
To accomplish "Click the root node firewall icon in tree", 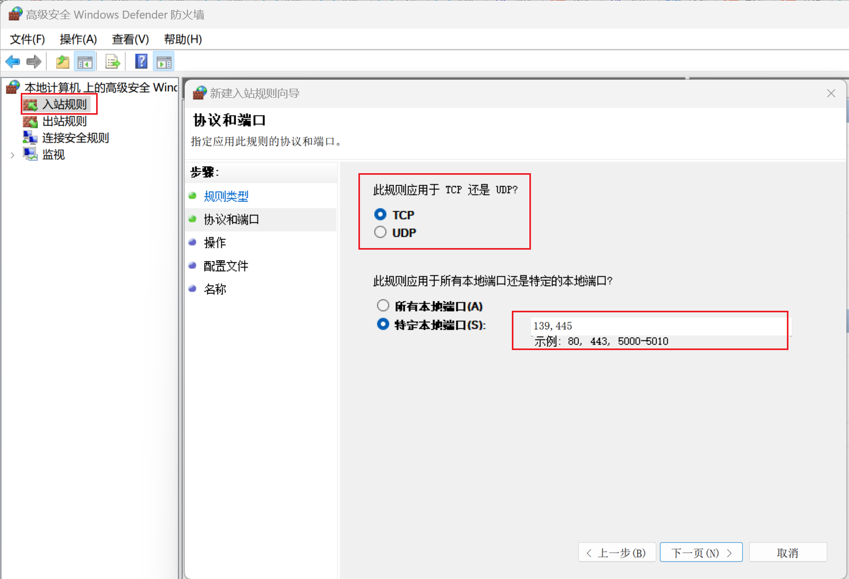I will (13, 87).
